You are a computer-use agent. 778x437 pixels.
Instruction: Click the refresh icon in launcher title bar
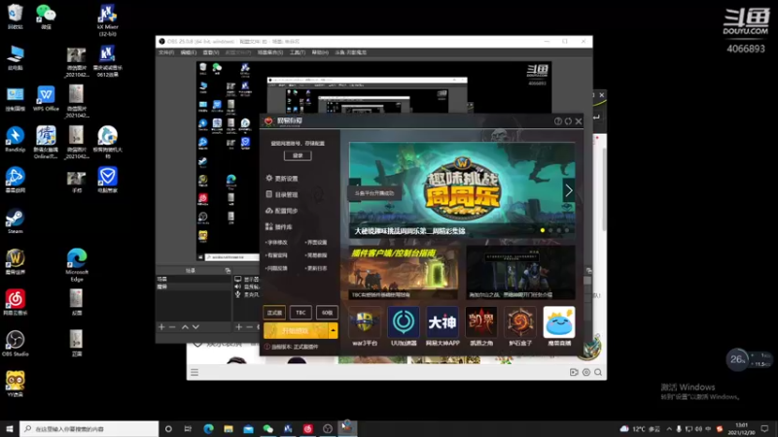[568, 120]
